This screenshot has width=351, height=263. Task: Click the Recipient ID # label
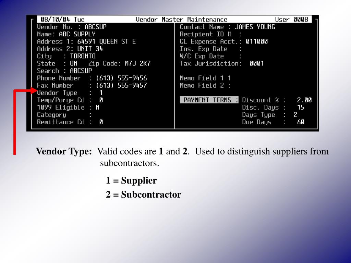coord(205,34)
